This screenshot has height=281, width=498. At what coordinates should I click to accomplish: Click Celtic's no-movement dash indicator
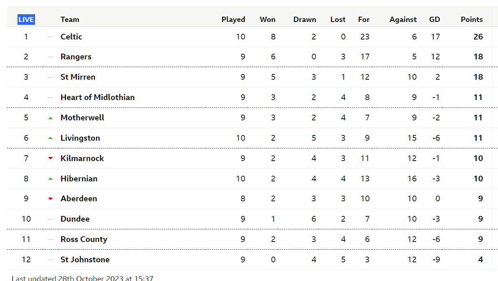50,37
